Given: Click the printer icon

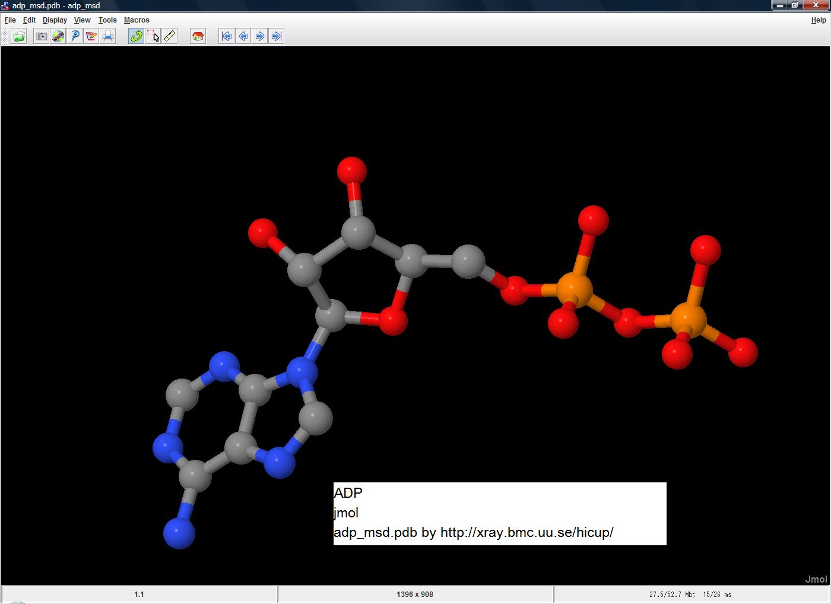Looking at the screenshot, I should click(107, 36).
